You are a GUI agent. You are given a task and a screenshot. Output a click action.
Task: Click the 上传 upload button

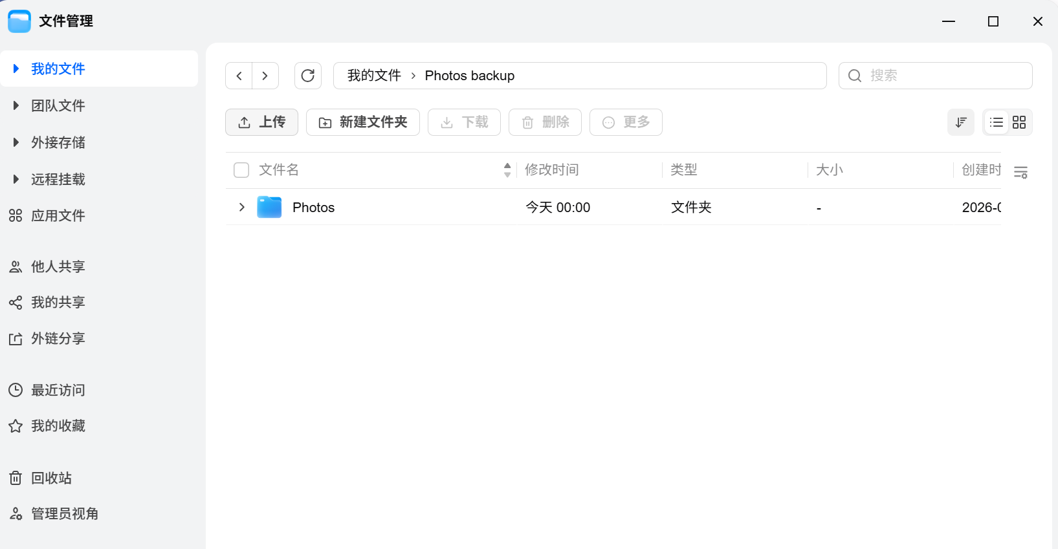[261, 122]
